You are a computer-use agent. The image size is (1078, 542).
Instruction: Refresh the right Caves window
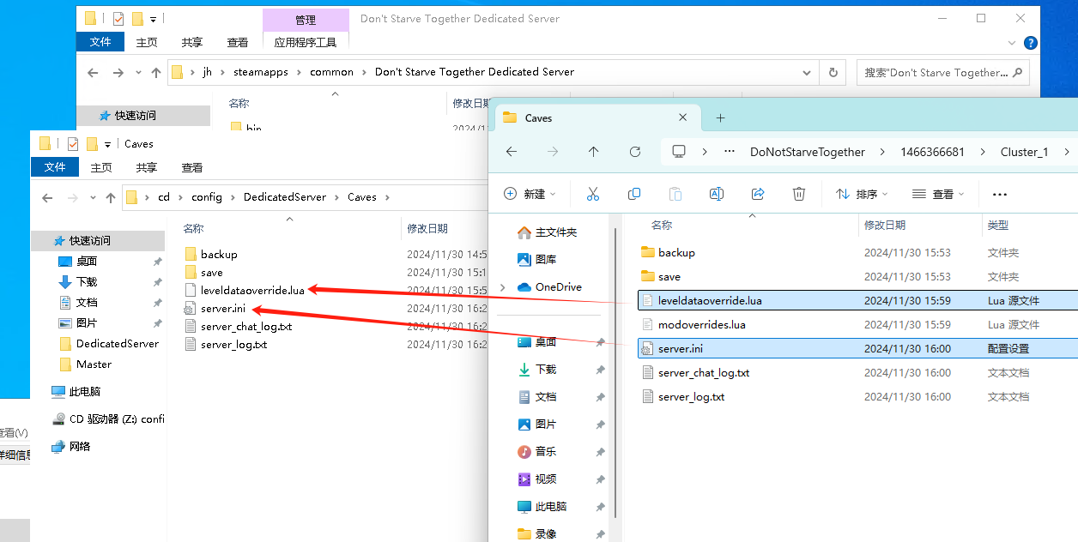(x=635, y=152)
